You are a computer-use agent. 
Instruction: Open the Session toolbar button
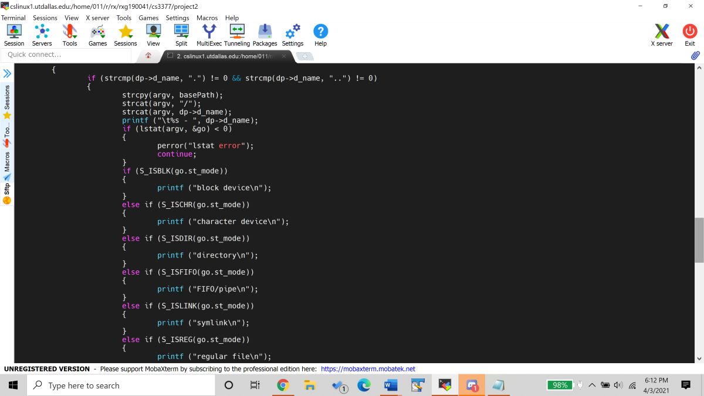coord(14,35)
